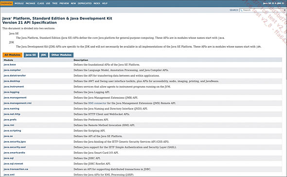The image size is (287, 177).
Task: Open the java.scripting module link
Action: click(12, 130)
